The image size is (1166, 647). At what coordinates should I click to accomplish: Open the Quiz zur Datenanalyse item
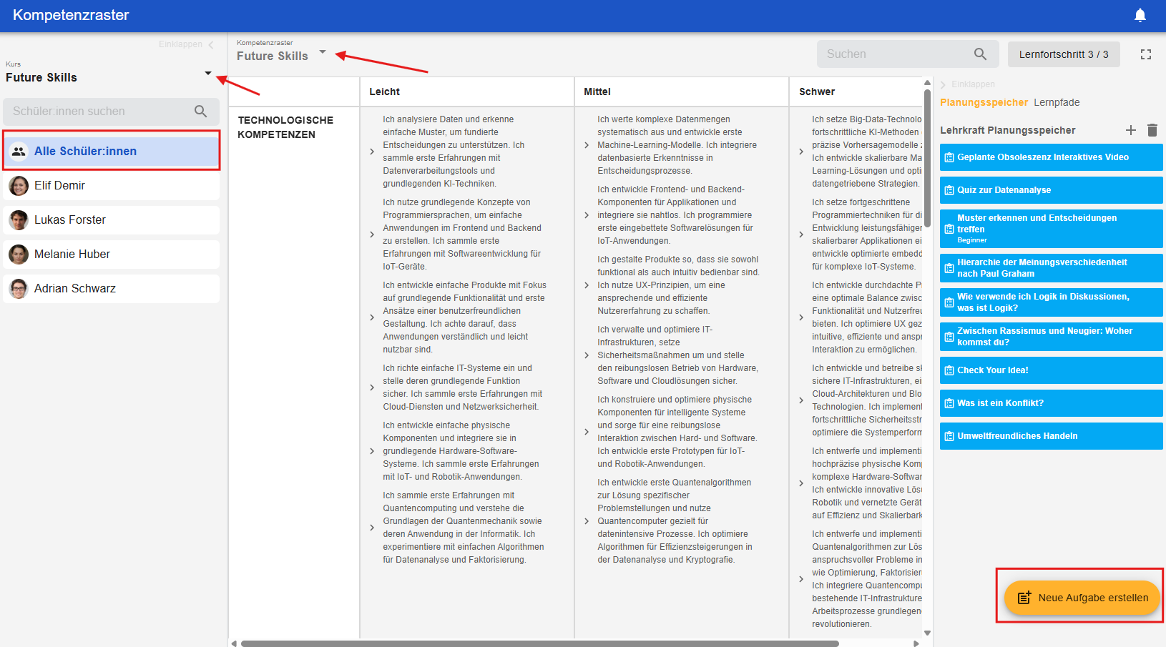click(1050, 190)
